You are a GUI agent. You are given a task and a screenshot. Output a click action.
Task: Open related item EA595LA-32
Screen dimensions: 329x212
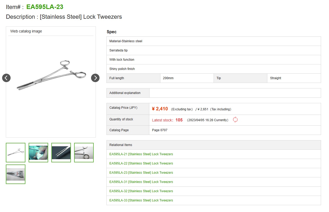tap(141, 191)
